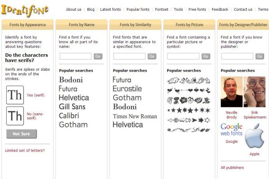This screenshot has height=179, width=269.
Task: Select the sans-serif 'Th' sample image
Action: coord(15,116)
